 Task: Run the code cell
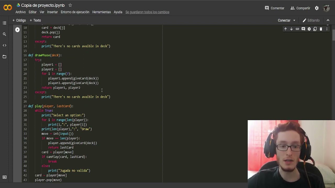[x=17, y=30]
